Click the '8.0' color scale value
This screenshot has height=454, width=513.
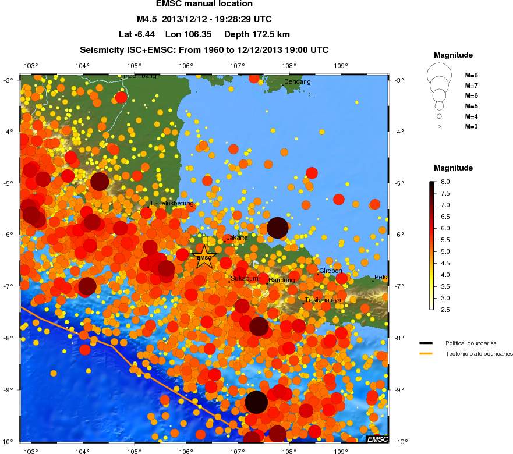click(x=445, y=182)
